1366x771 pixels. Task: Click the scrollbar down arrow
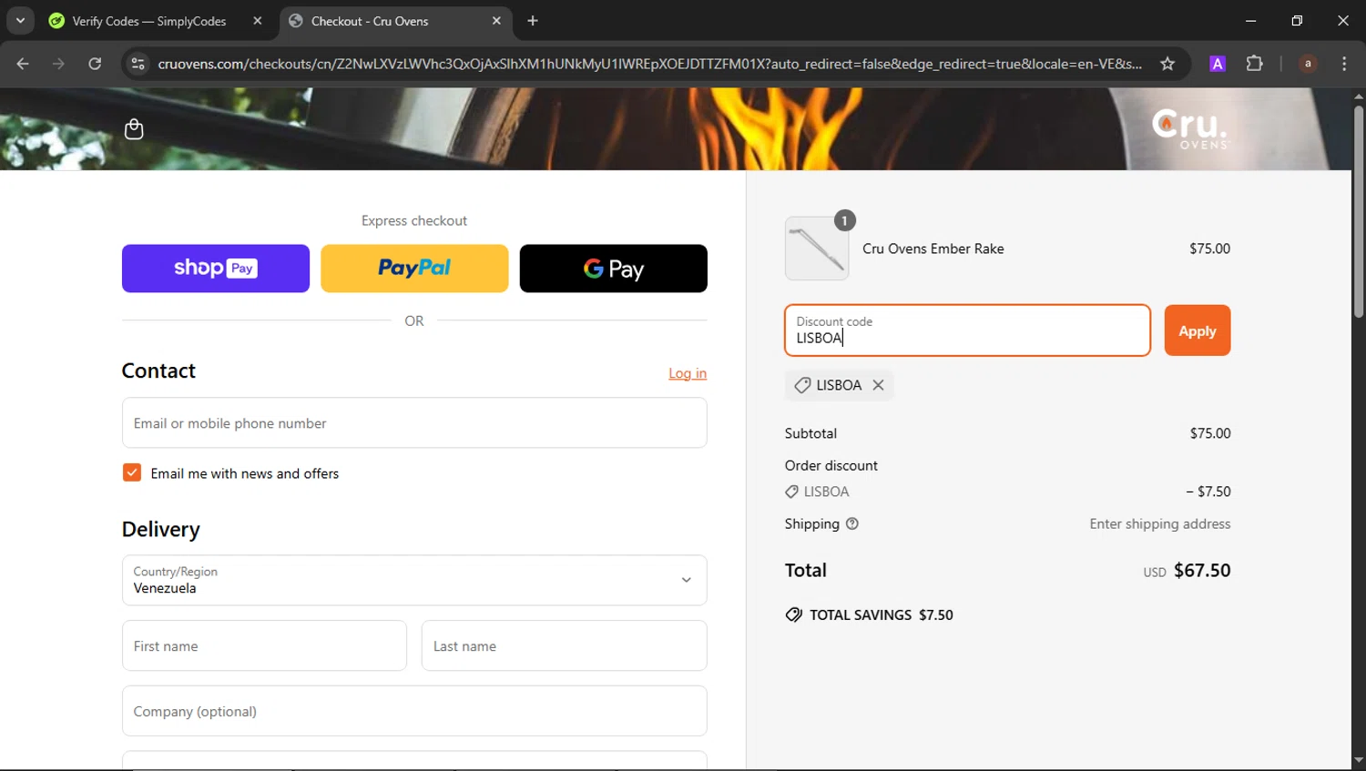point(1359,760)
